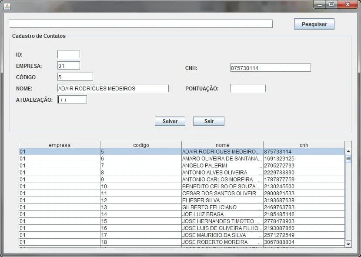Viewport: 361px width, 257px height.
Task: Minimize the window
Action: [320, 5]
